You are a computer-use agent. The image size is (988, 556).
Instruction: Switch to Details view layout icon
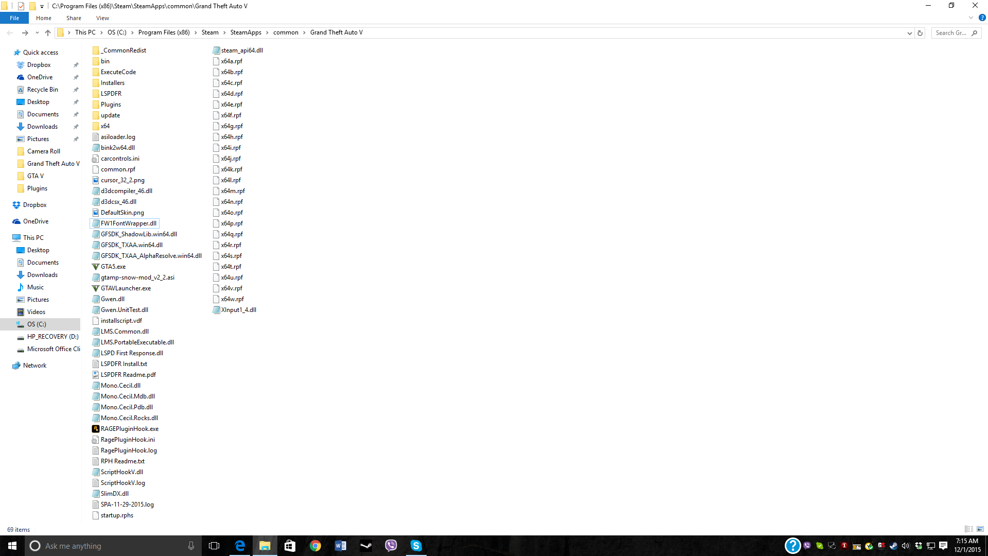(969, 529)
